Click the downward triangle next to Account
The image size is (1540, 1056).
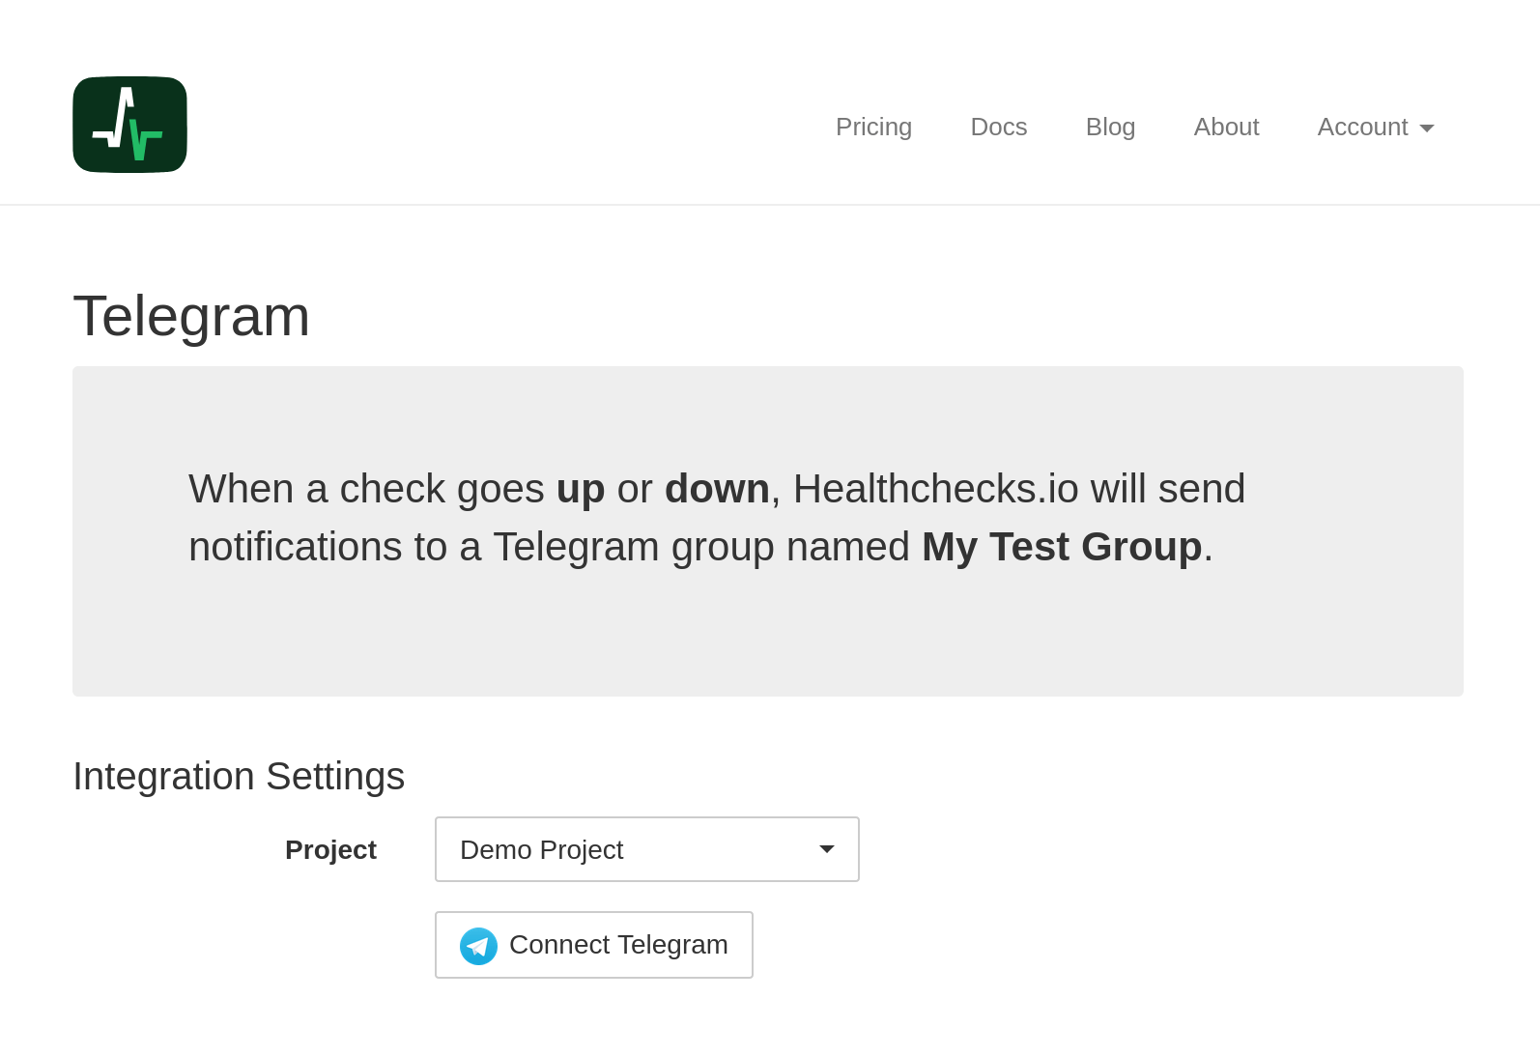click(x=1428, y=127)
